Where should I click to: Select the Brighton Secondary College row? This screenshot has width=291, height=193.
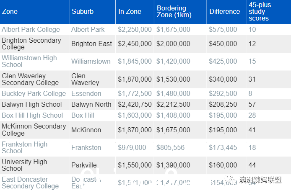click(x=145, y=44)
